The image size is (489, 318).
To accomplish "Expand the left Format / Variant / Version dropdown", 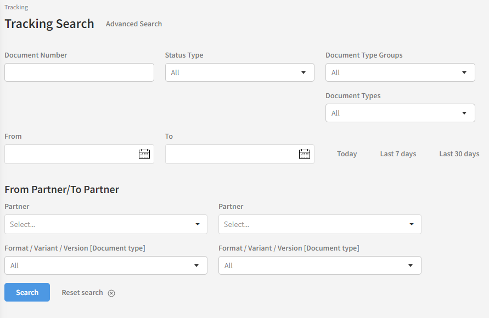I will coord(105,265).
